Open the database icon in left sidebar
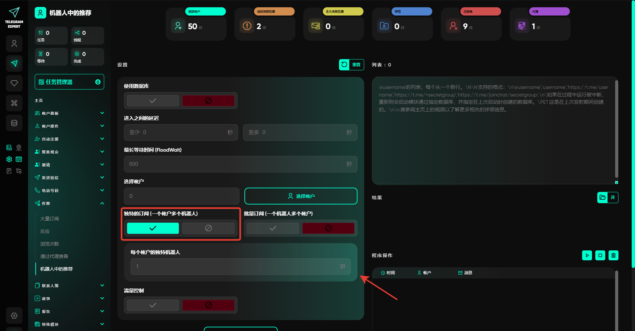The height and width of the screenshot is (331, 635). (x=14, y=123)
